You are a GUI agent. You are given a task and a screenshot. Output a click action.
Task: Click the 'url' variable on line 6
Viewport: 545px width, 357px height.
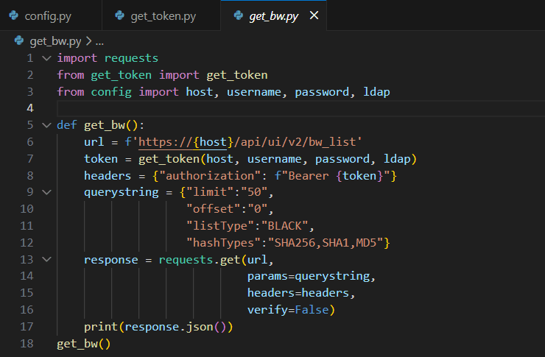point(94,141)
